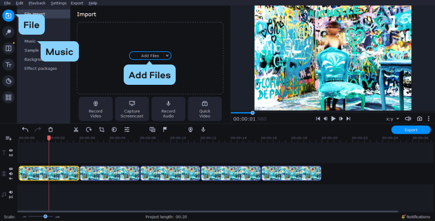Select the first yellow-highlighted timeline clip
The height and width of the screenshot is (221, 435).
49,173
